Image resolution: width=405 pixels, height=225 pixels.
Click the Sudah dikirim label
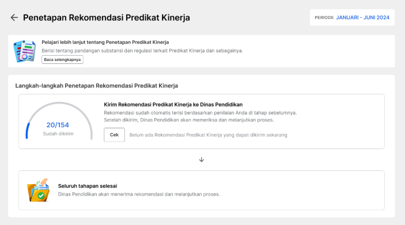click(x=58, y=134)
